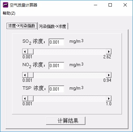This screenshot has height=132, width=133.
Task: Open the 帮助(Z) menu
Action: click(x=9, y=13)
